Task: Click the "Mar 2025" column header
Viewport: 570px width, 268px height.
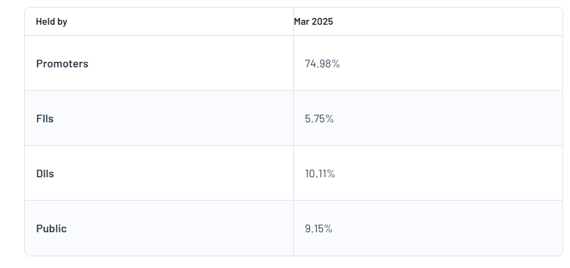Action: [x=313, y=22]
